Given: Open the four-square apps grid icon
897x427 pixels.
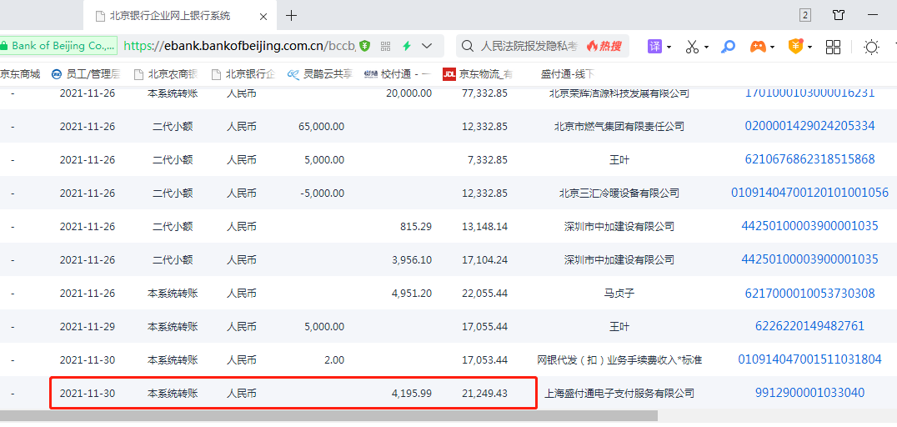Looking at the screenshot, I should tap(833, 47).
